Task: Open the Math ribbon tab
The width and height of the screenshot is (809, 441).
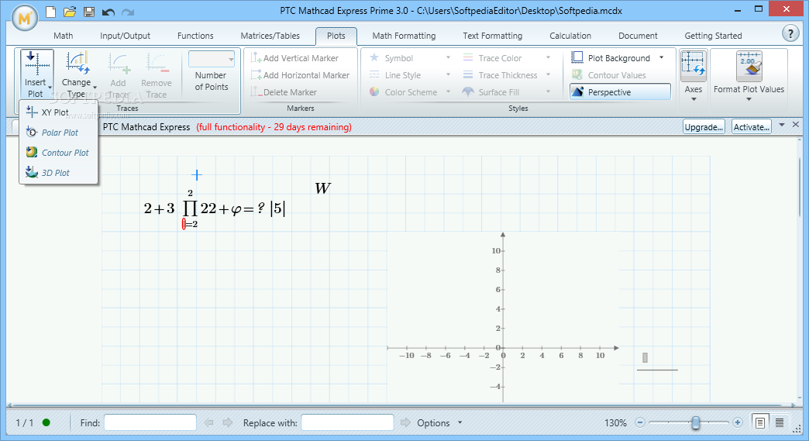Action: pos(63,36)
